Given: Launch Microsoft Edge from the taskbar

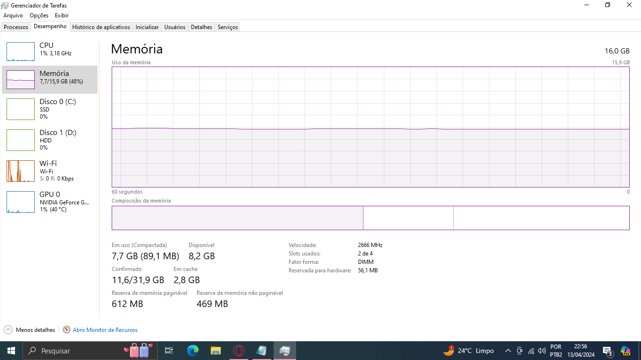Looking at the screenshot, I should [x=193, y=351].
